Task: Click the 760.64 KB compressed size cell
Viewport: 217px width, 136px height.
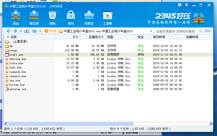Action: (x=97, y=55)
